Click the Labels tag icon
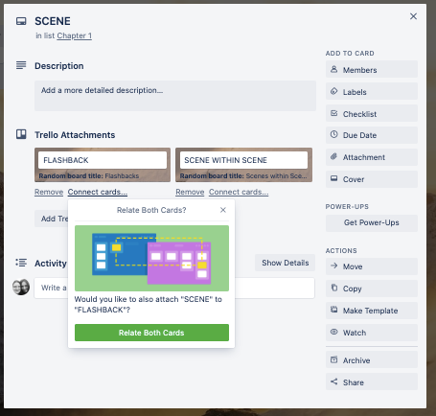 click(333, 91)
